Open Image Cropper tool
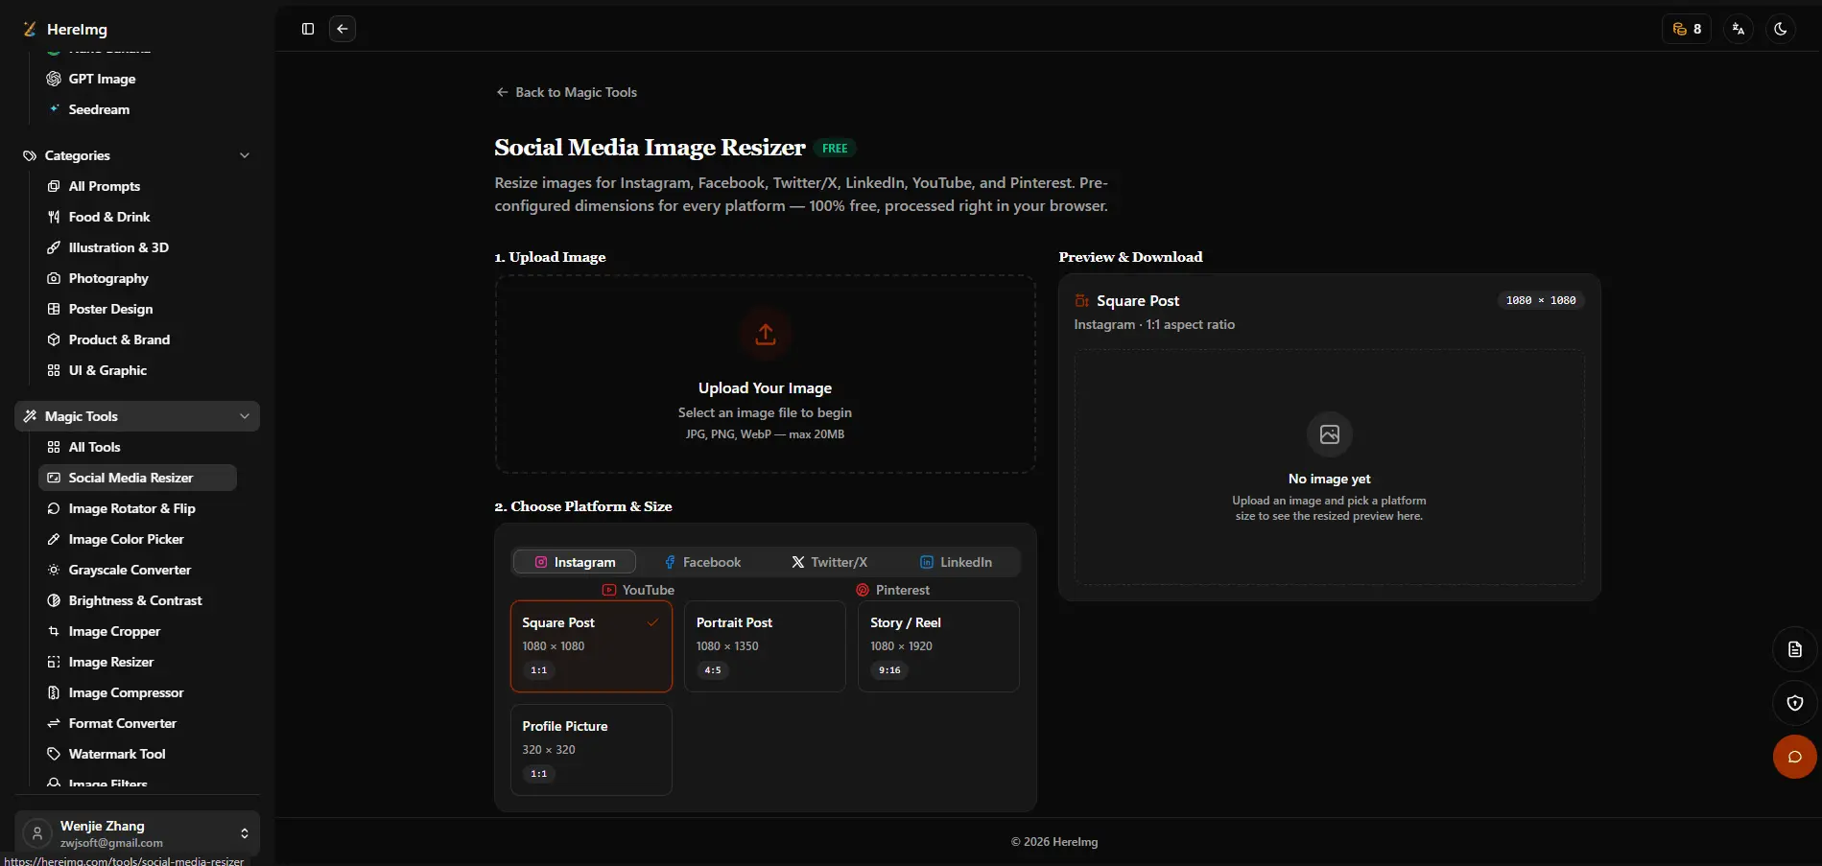1822x866 pixels. pyautogui.click(x=137, y=631)
